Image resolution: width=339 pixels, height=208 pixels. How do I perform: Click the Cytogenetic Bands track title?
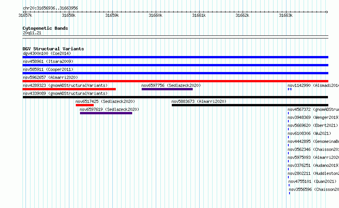[45, 28]
